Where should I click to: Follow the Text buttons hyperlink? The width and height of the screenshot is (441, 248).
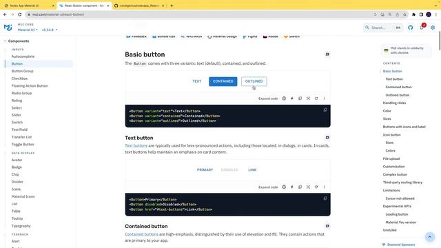click(x=136, y=145)
